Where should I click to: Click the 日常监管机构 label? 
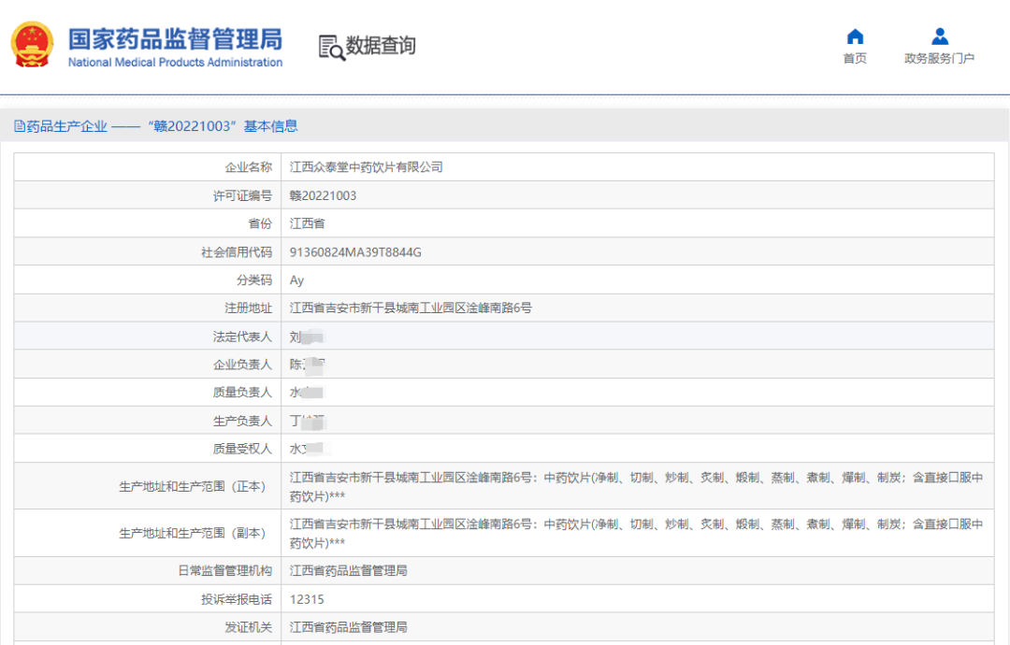(x=224, y=571)
